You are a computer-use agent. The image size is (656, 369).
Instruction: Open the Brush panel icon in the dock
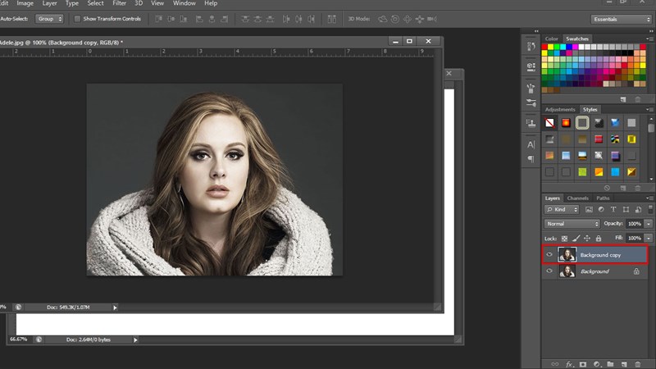tap(531, 88)
